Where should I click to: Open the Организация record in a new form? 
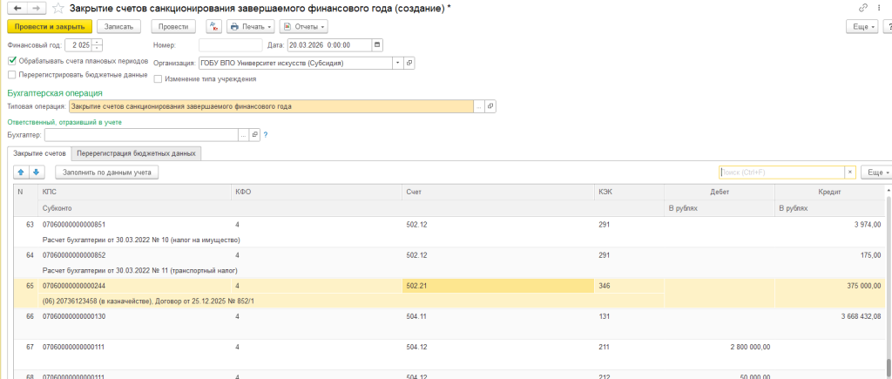click(409, 63)
